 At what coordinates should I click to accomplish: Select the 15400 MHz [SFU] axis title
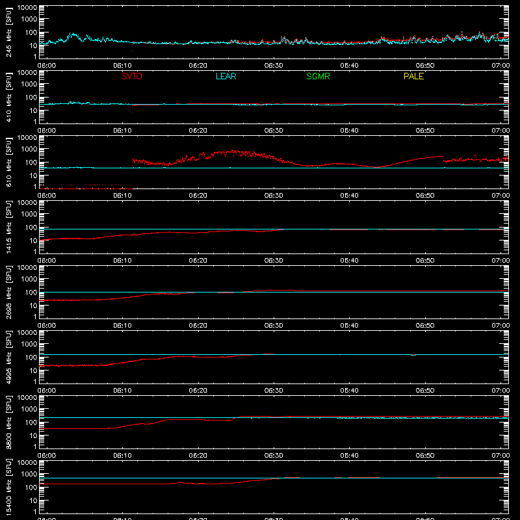tap(8, 487)
